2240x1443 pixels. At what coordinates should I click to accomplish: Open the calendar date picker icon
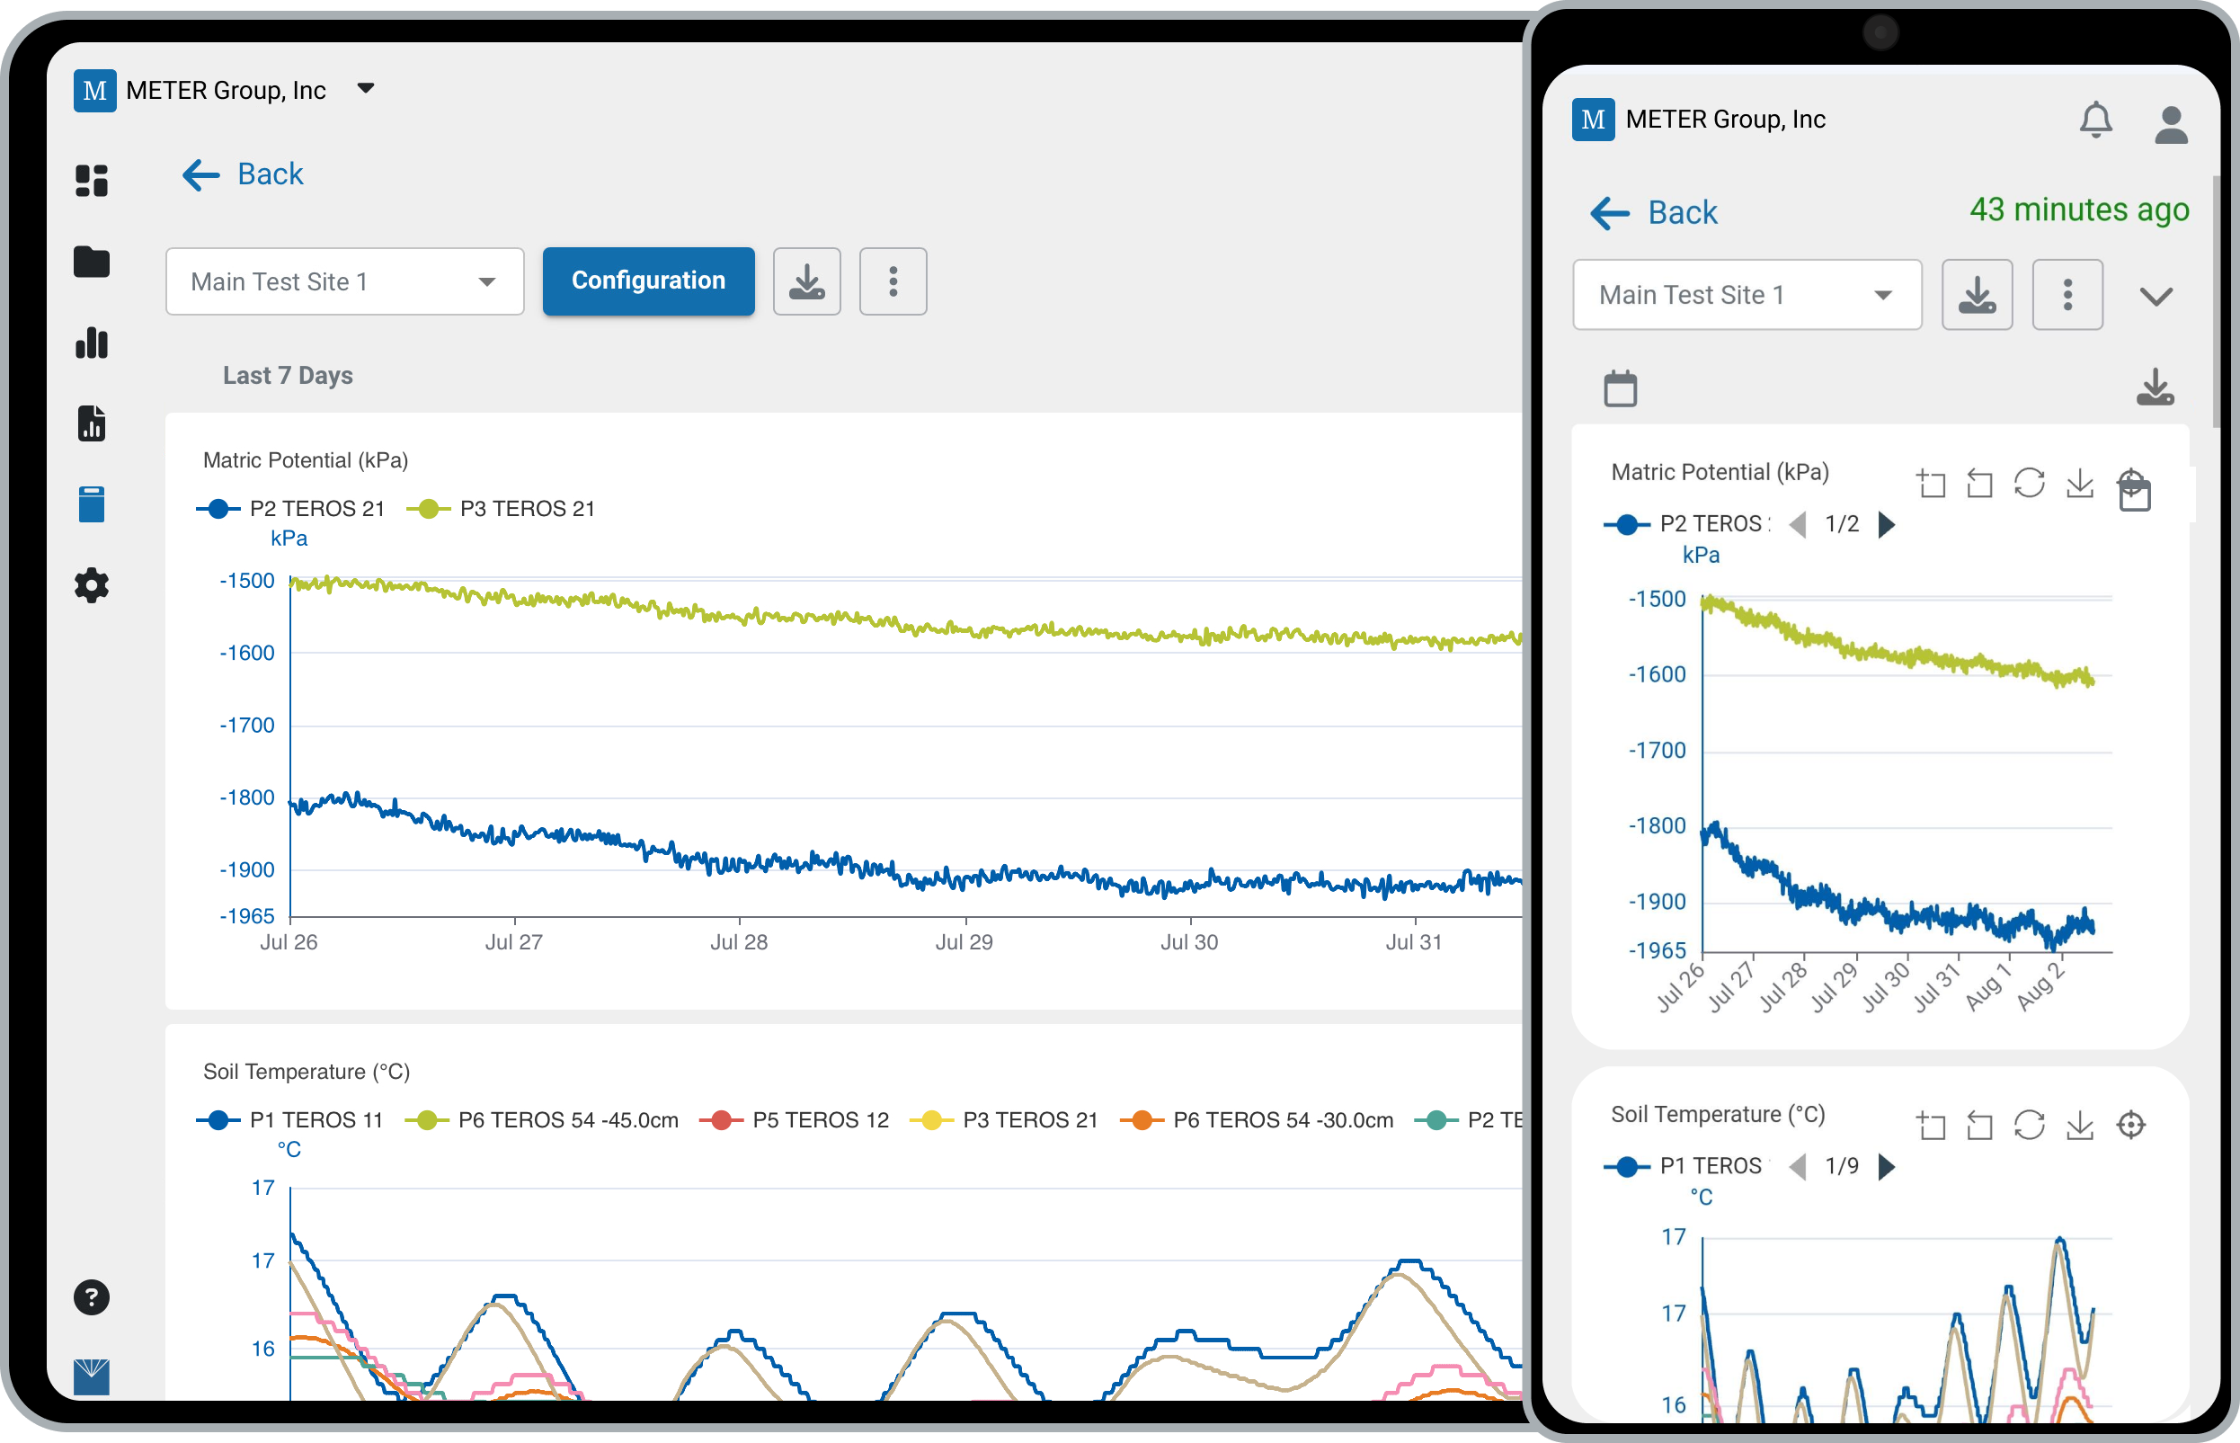(x=1620, y=387)
